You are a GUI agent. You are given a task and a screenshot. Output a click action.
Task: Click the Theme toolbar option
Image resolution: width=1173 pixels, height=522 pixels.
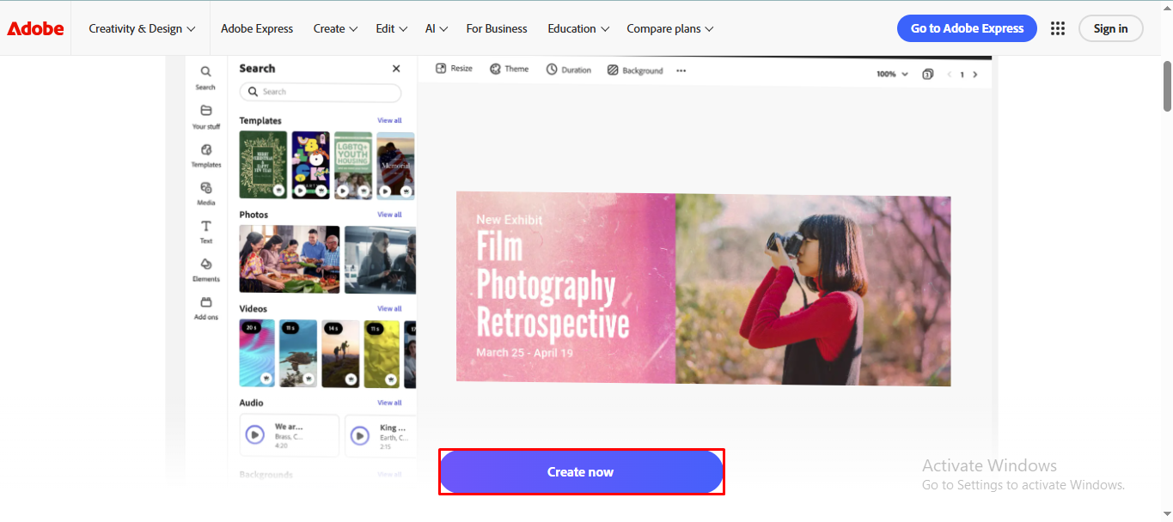click(x=510, y=69)
